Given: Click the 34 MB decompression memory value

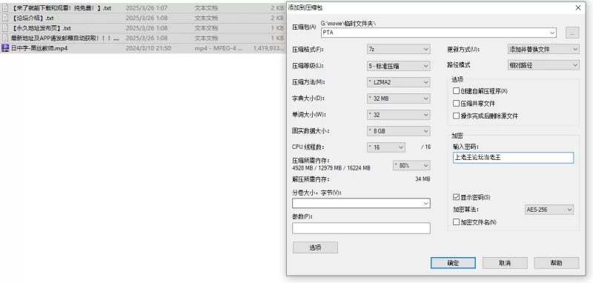Looking at the screenshot, I should click(423, 179).
